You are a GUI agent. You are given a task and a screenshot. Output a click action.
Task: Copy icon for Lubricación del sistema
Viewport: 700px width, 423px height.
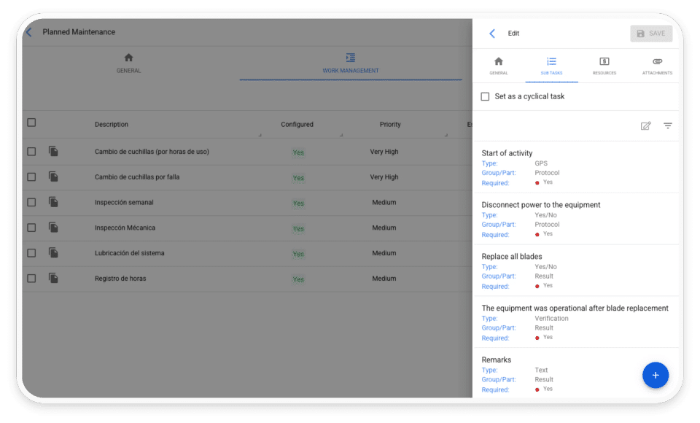(x=53, y=253)
